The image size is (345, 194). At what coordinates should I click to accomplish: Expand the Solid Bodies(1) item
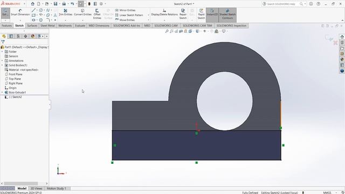pos(2,65)
